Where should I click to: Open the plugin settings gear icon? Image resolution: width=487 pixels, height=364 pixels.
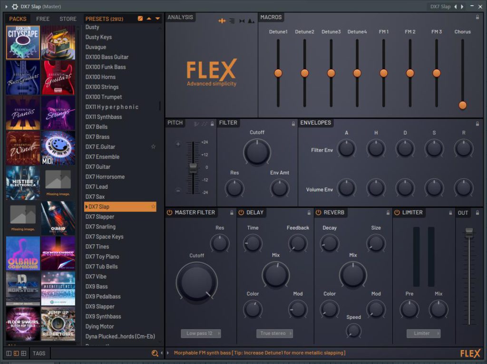[15, 7]
